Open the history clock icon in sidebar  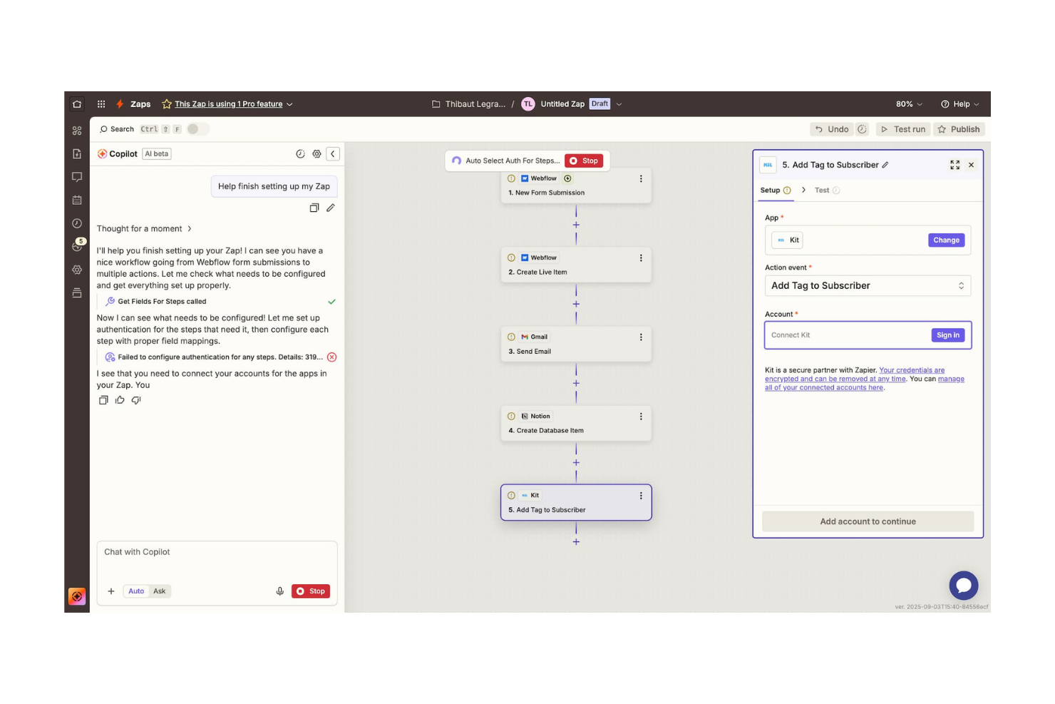pos(77,223)
